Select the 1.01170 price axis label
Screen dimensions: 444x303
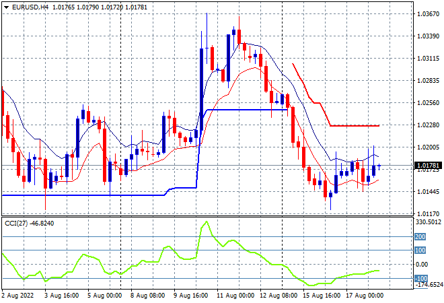[428, 213]
